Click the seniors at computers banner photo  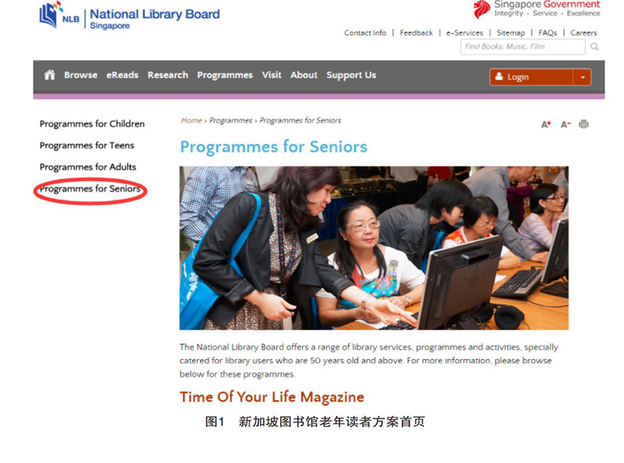coord(374,248)
